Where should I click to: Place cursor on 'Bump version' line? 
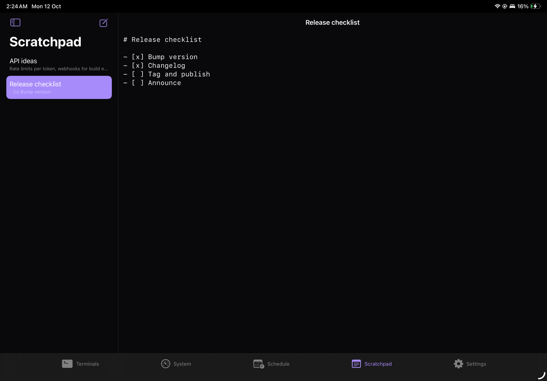(160, 57)
